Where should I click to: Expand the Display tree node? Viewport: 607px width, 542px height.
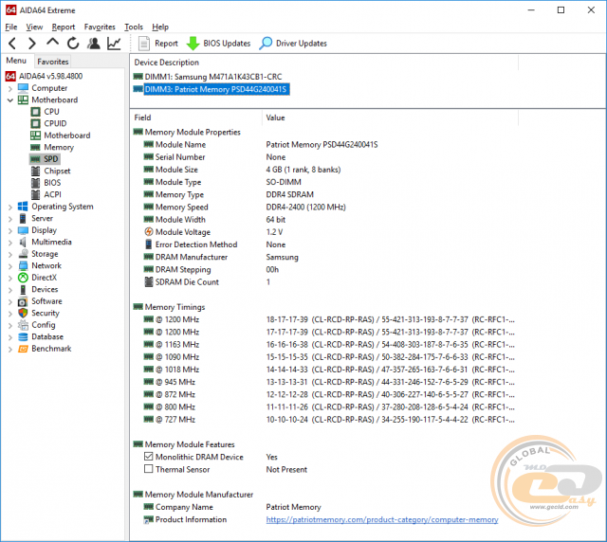click(x=10, y=230)
